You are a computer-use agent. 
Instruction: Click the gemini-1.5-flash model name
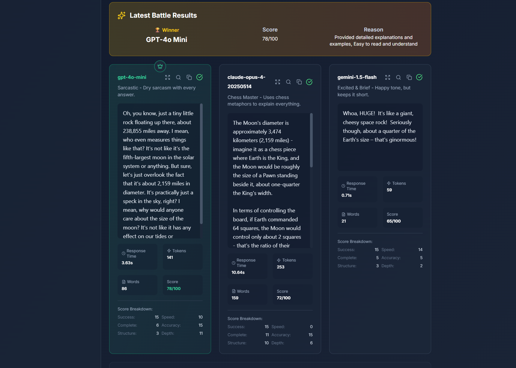point(357,77)
